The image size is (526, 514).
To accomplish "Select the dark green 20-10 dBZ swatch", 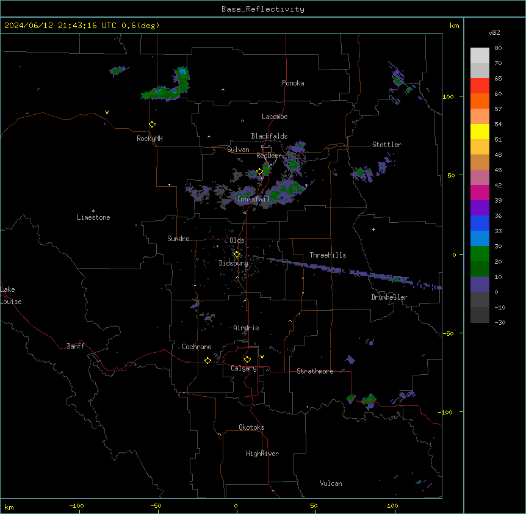I will (x=480, y=269).
